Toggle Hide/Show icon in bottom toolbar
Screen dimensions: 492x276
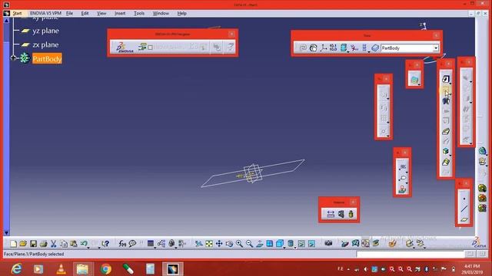point(301,244)
